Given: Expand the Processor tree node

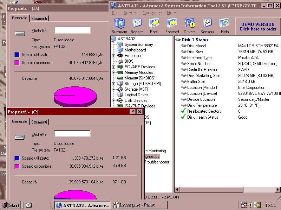Looking at the screenshot, I should pyautogui.click(x=114, y=56).
